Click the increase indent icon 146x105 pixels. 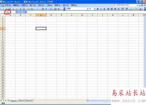point(127,9)
